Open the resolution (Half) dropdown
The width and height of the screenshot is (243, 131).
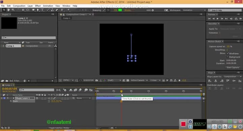(x=114, y=80)
